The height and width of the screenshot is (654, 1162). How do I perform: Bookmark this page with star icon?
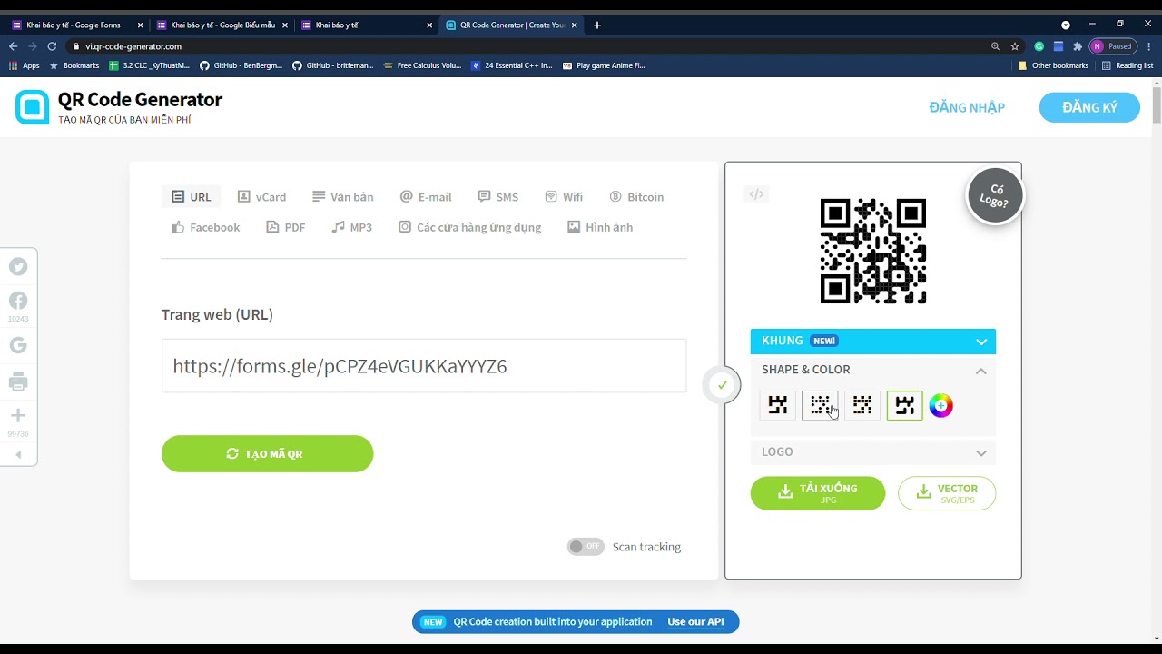[1015, 46]
